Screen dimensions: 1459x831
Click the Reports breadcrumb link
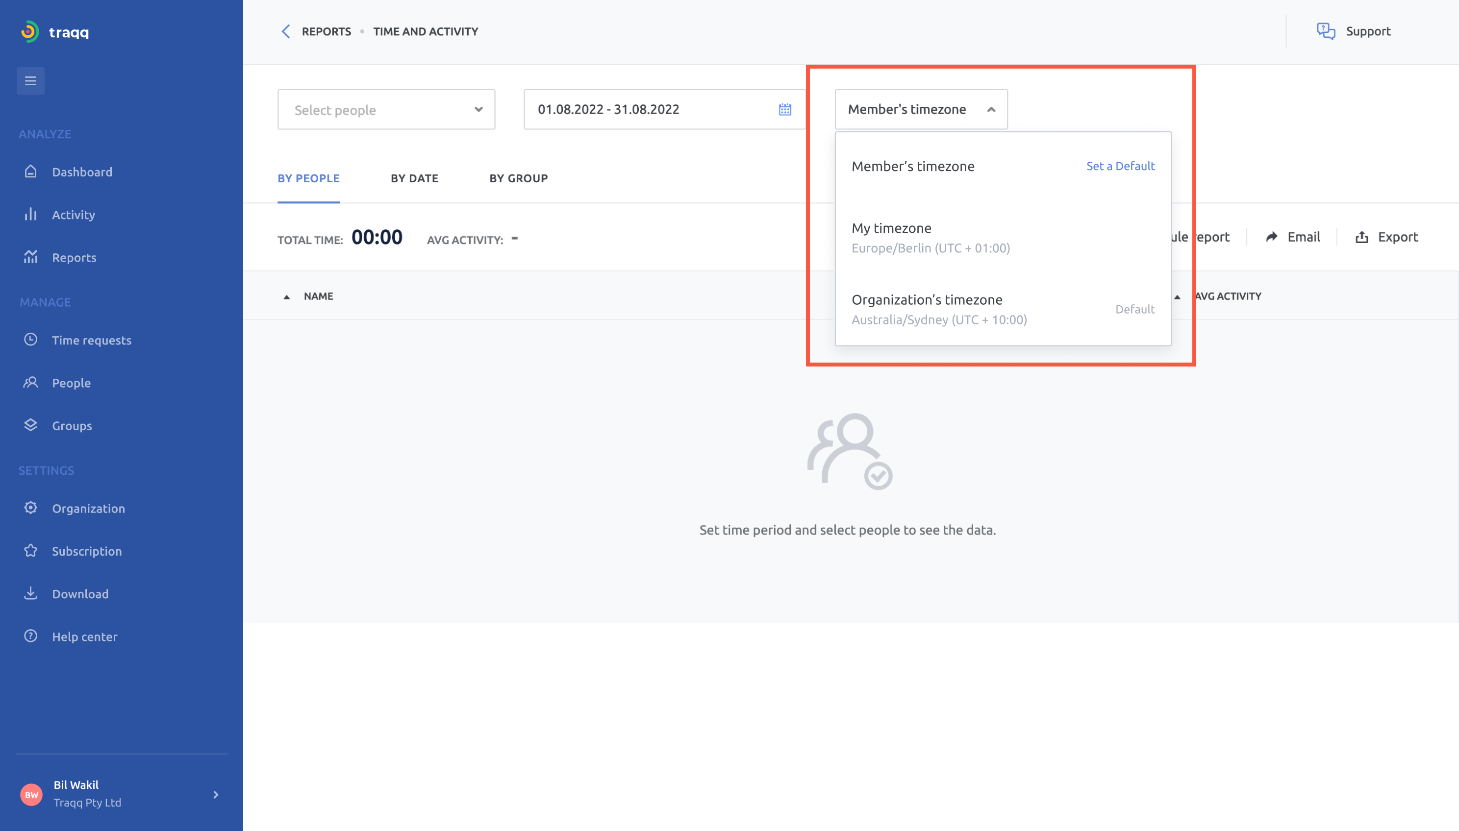click(x=326, y=31)
